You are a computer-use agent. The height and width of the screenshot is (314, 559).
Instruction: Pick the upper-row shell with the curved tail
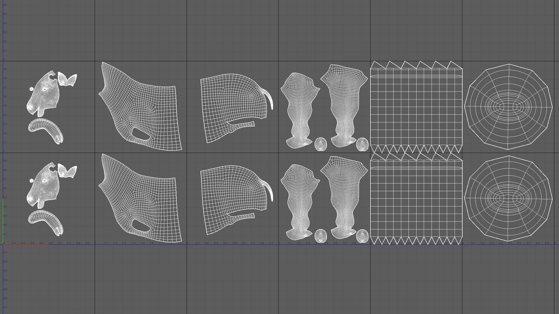[237, 108]
